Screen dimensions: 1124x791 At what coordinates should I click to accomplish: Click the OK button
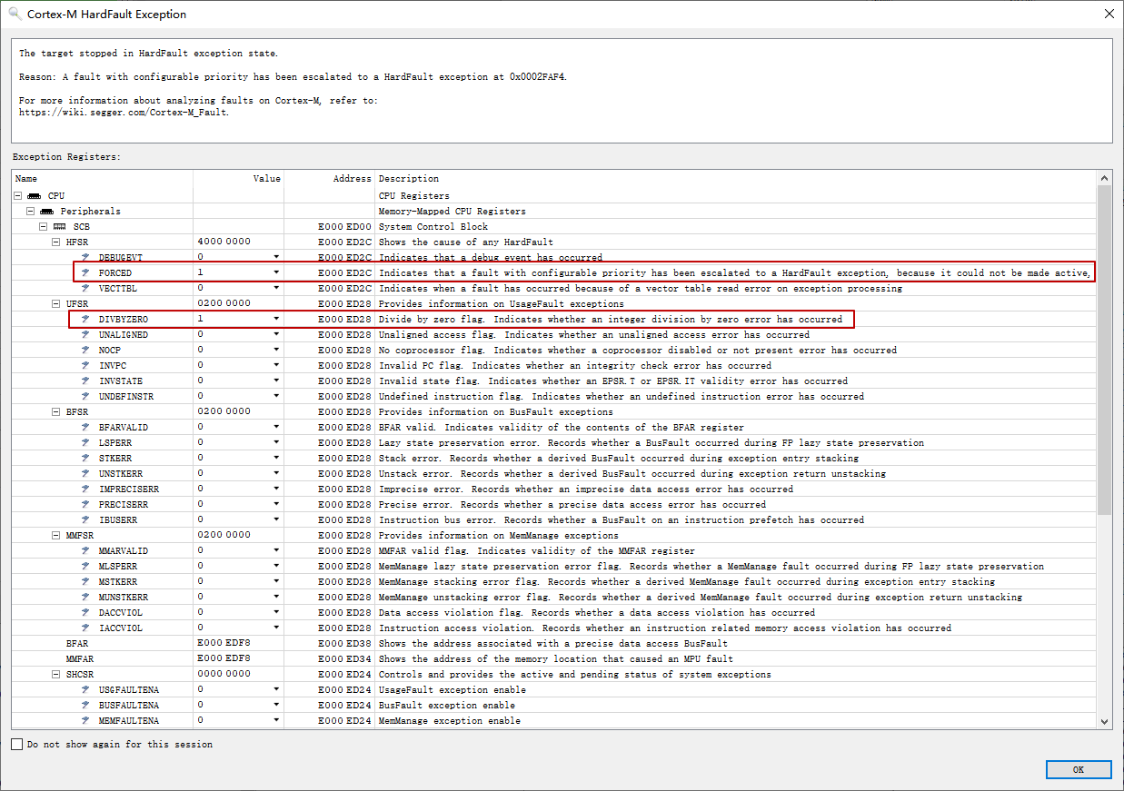[x=1078, y=769]
